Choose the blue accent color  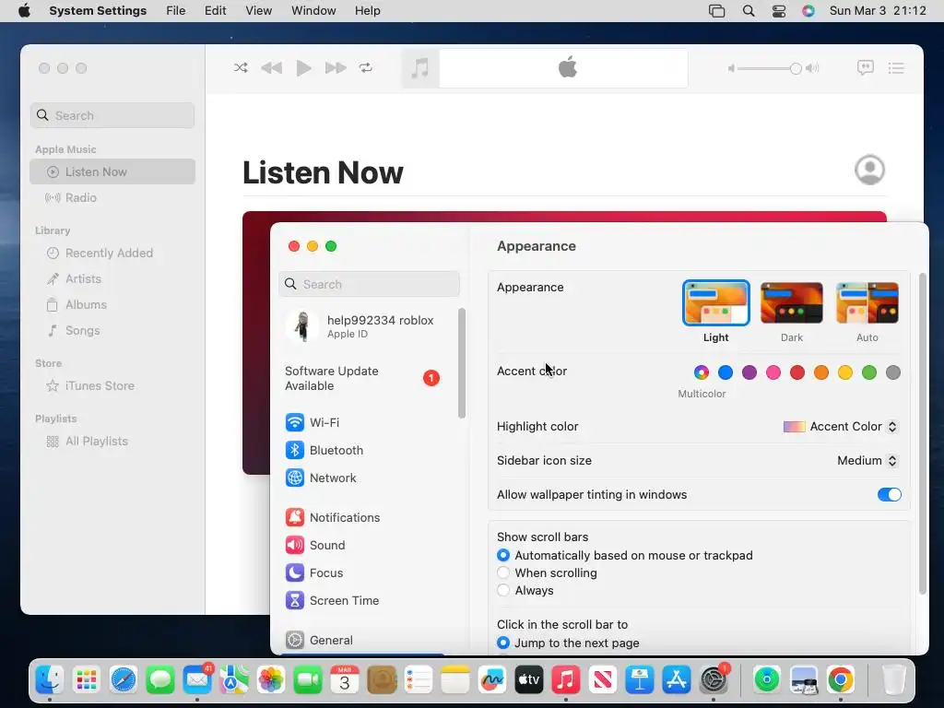coord(726,372)
